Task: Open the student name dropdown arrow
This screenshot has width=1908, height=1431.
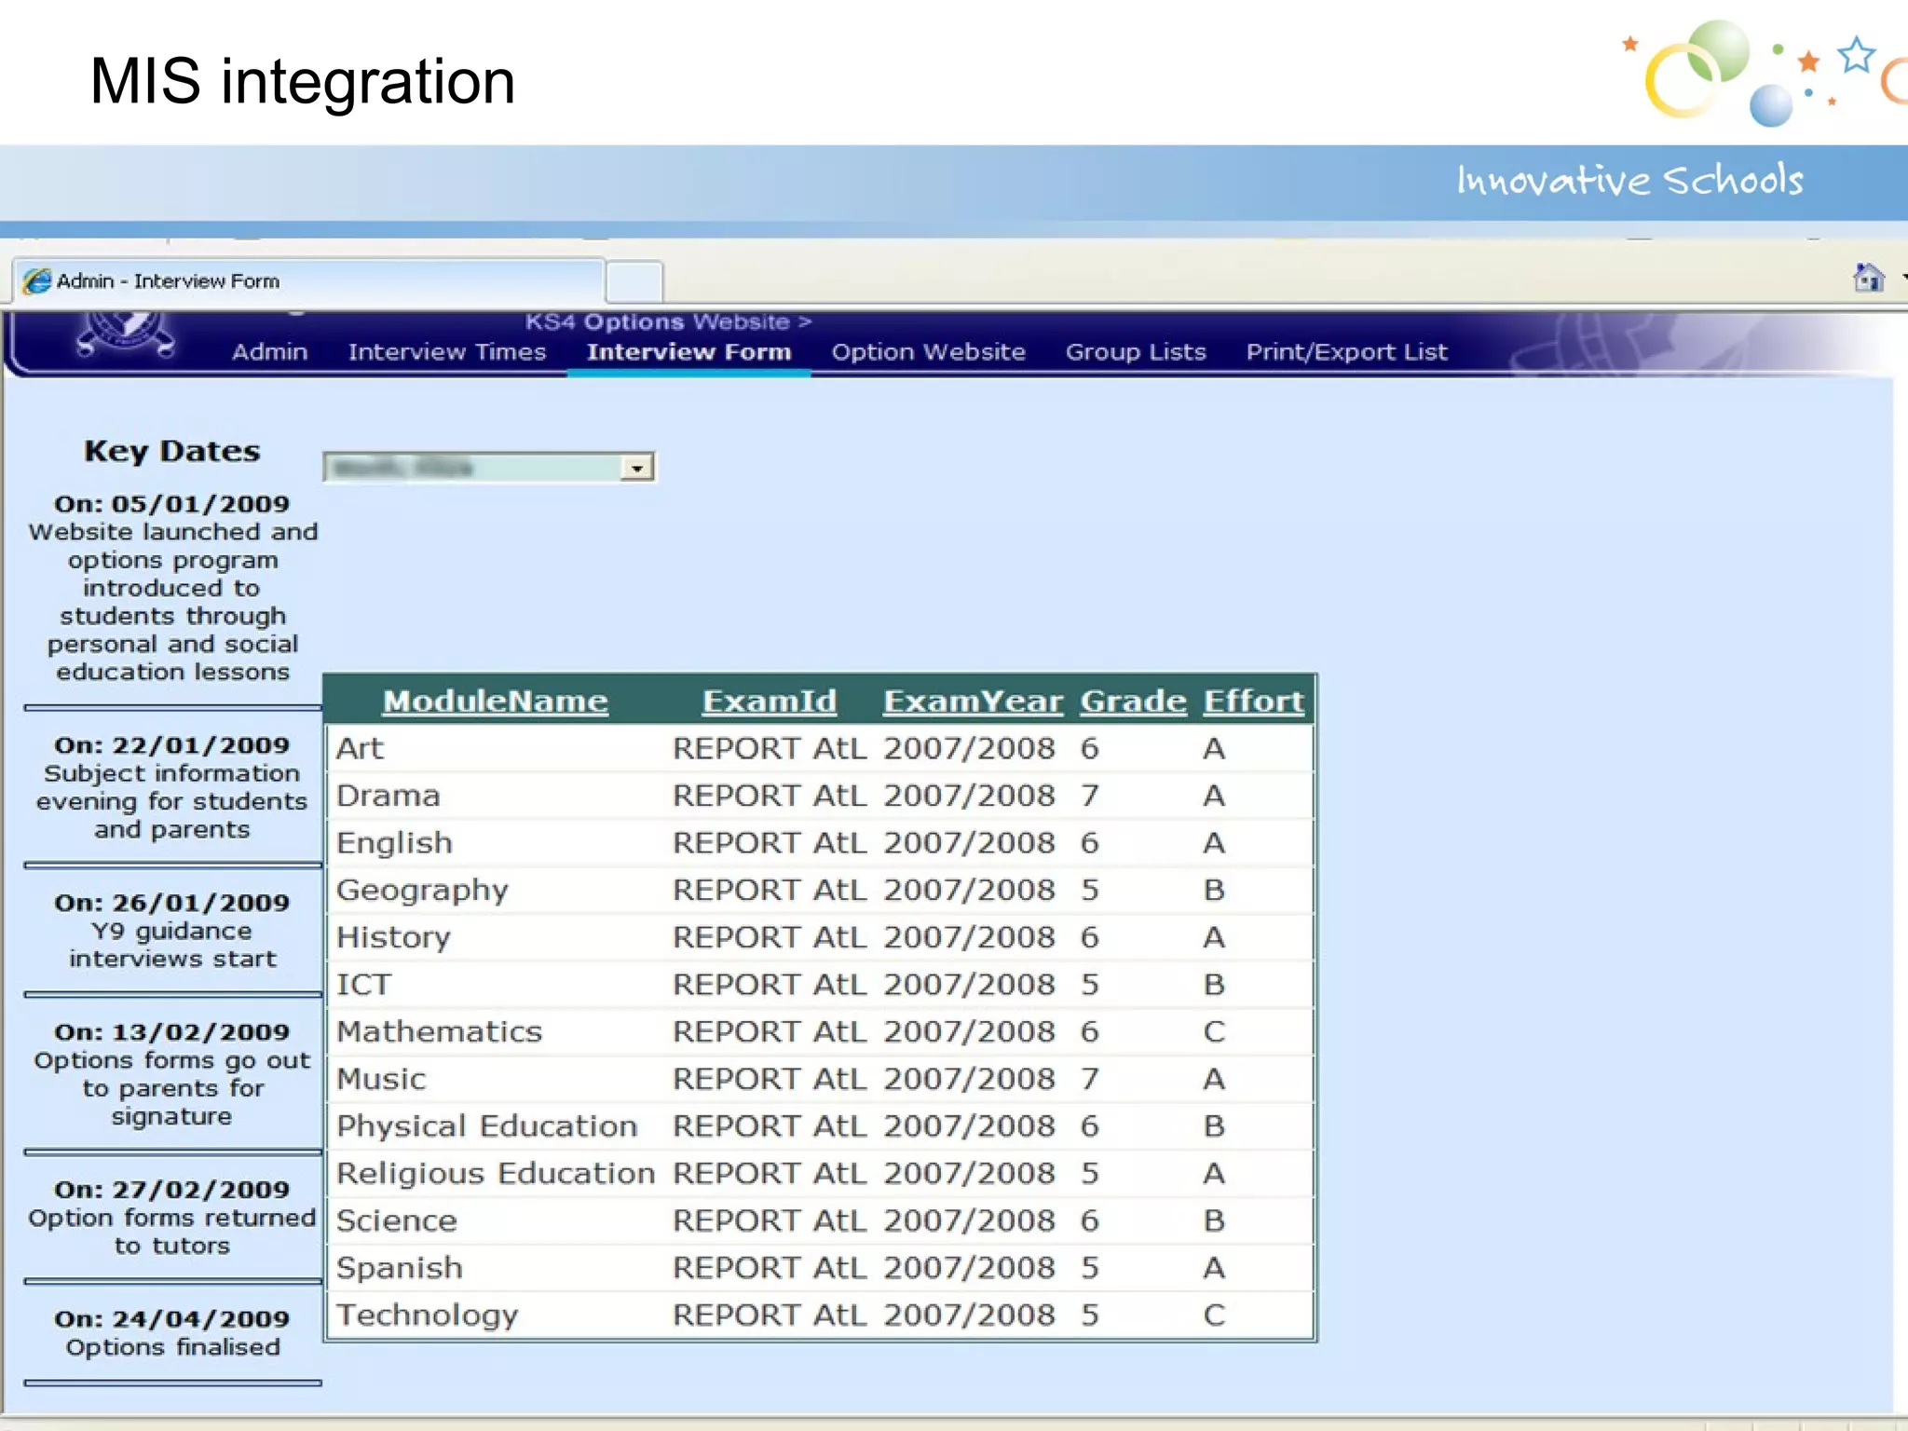Action: click(637, 468)
